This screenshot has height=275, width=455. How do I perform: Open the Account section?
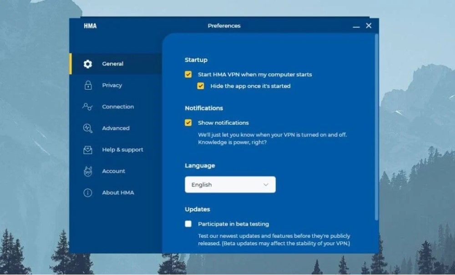click(116, 171)
